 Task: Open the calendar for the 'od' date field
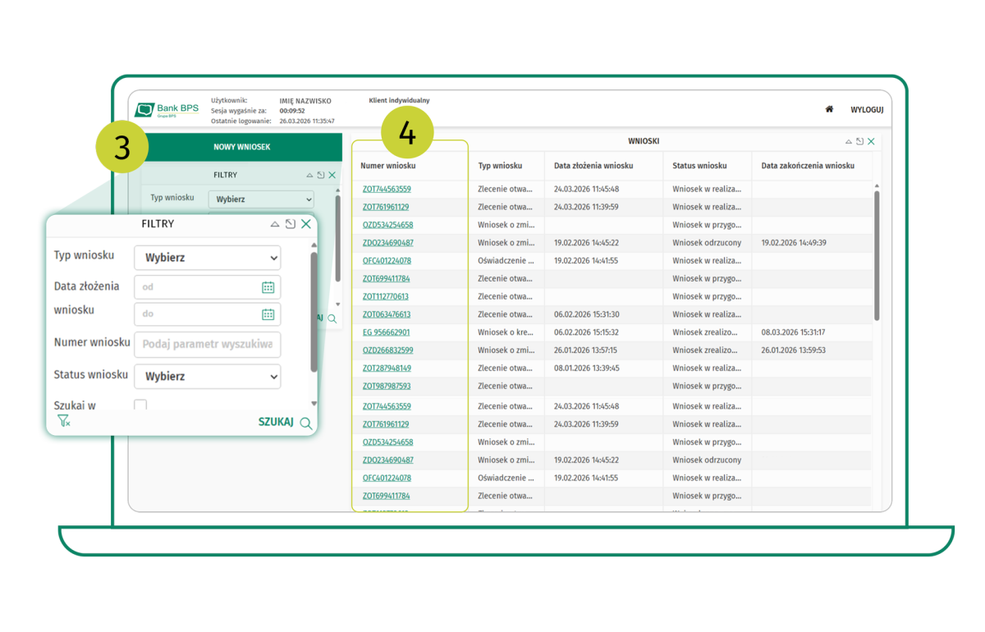268,287
